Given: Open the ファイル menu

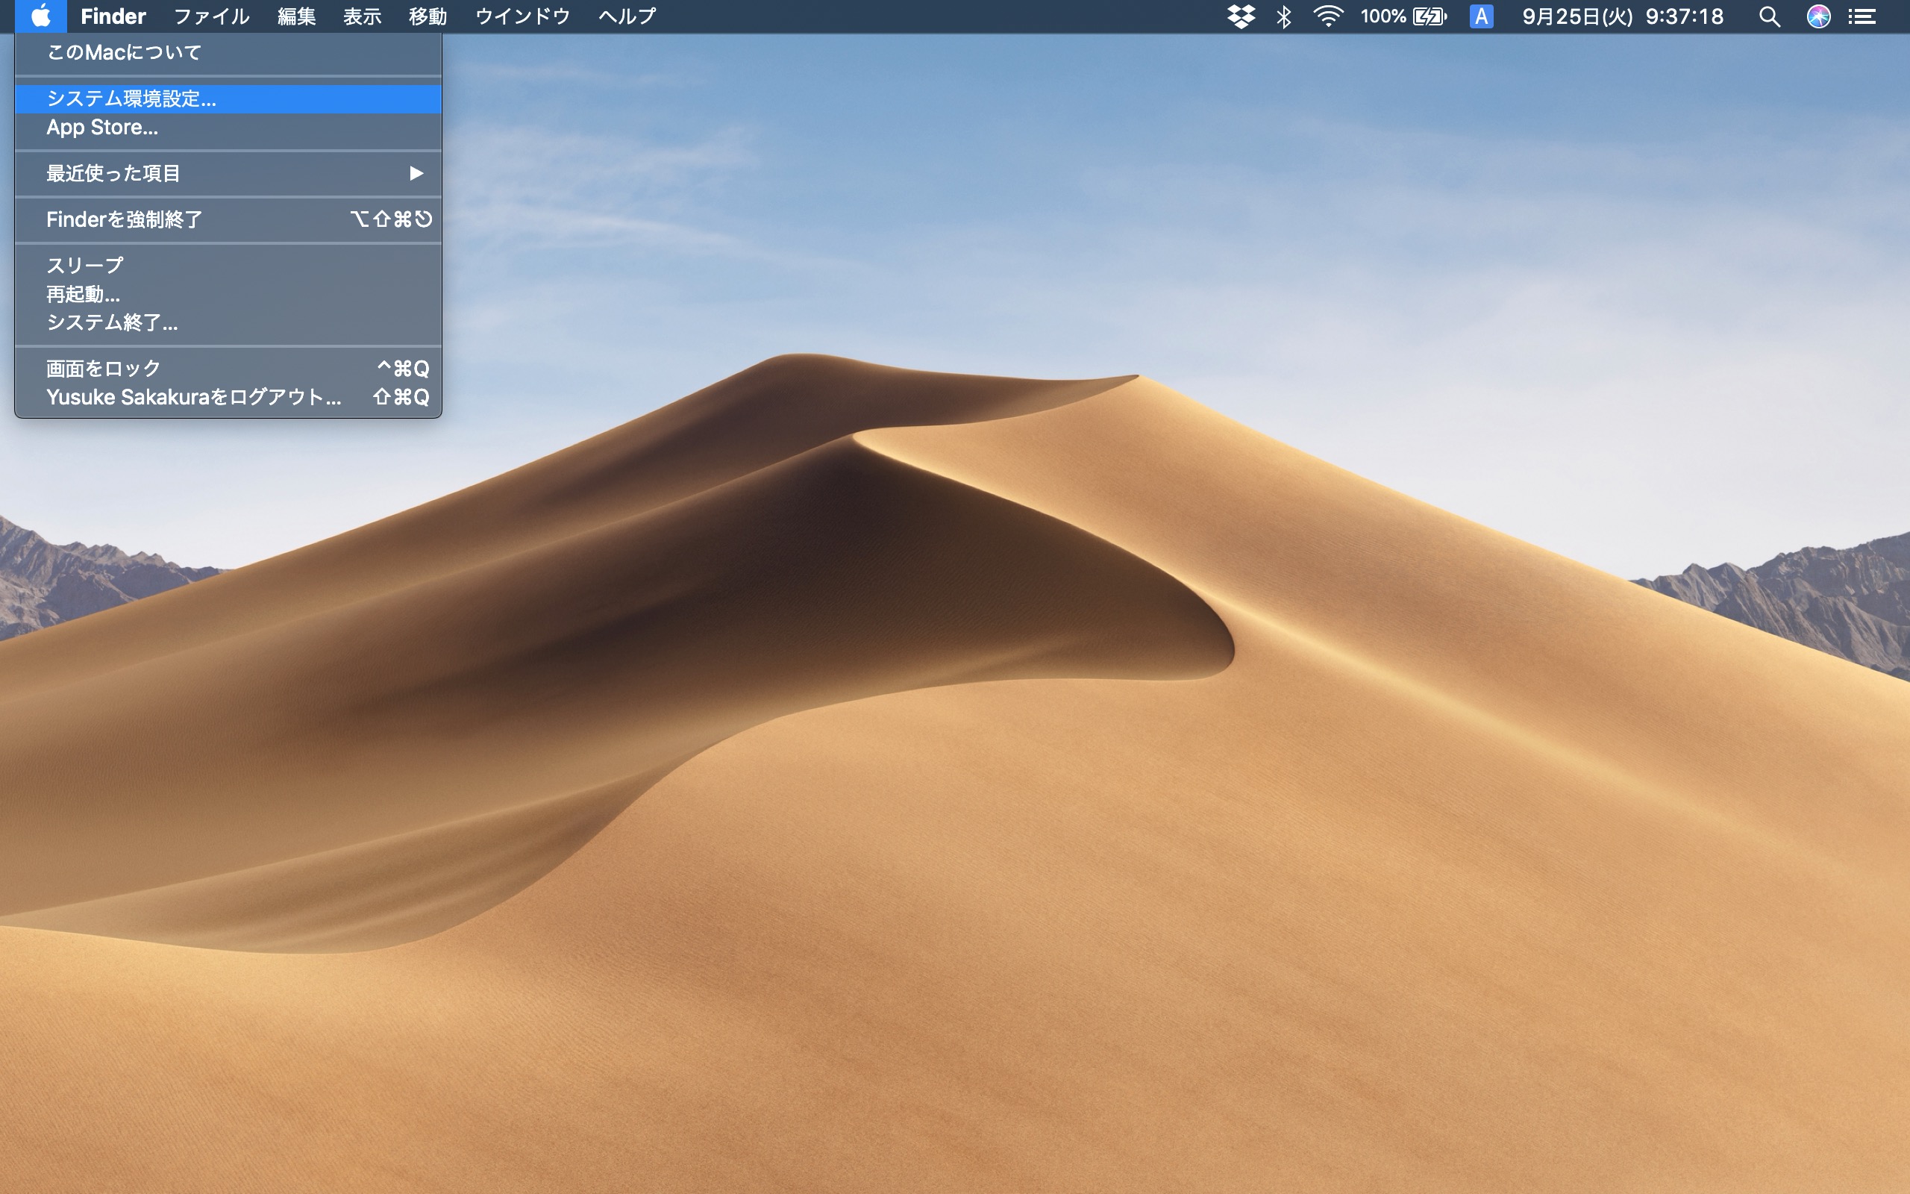Looking at the screenshot, I should [x=212, y=16].
